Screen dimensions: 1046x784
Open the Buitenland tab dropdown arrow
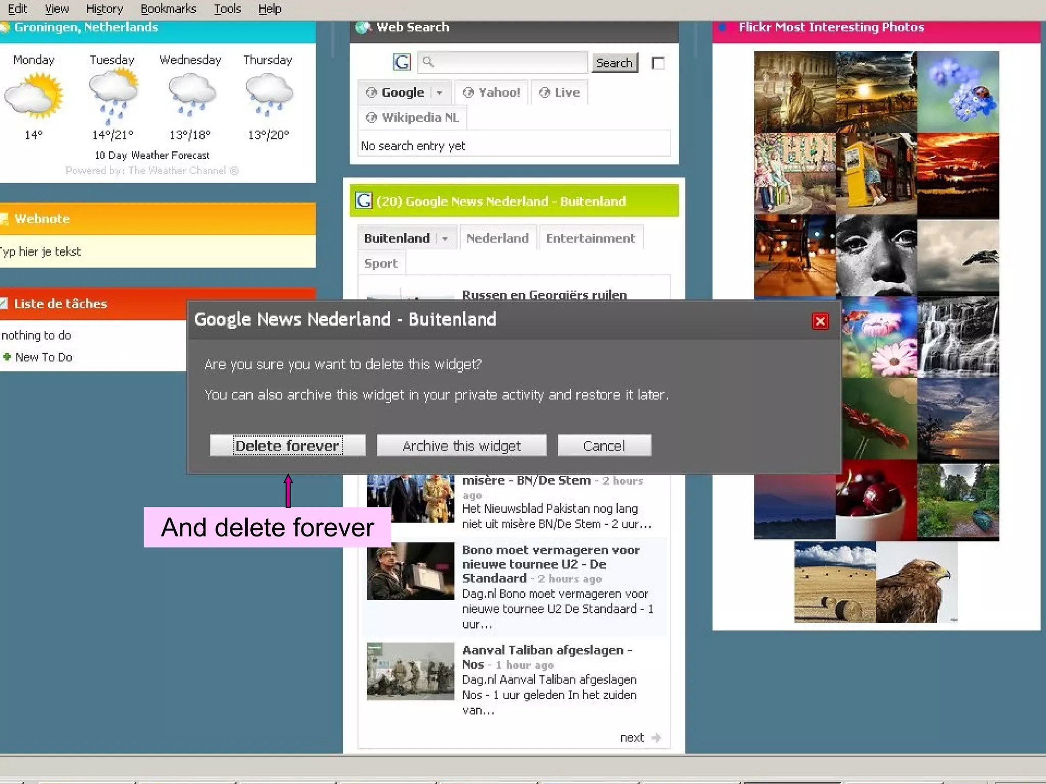click(445, 239)
